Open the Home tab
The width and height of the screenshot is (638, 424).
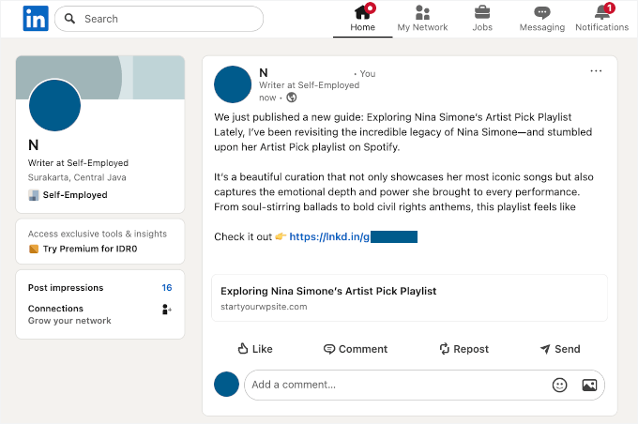coord(362,19)
